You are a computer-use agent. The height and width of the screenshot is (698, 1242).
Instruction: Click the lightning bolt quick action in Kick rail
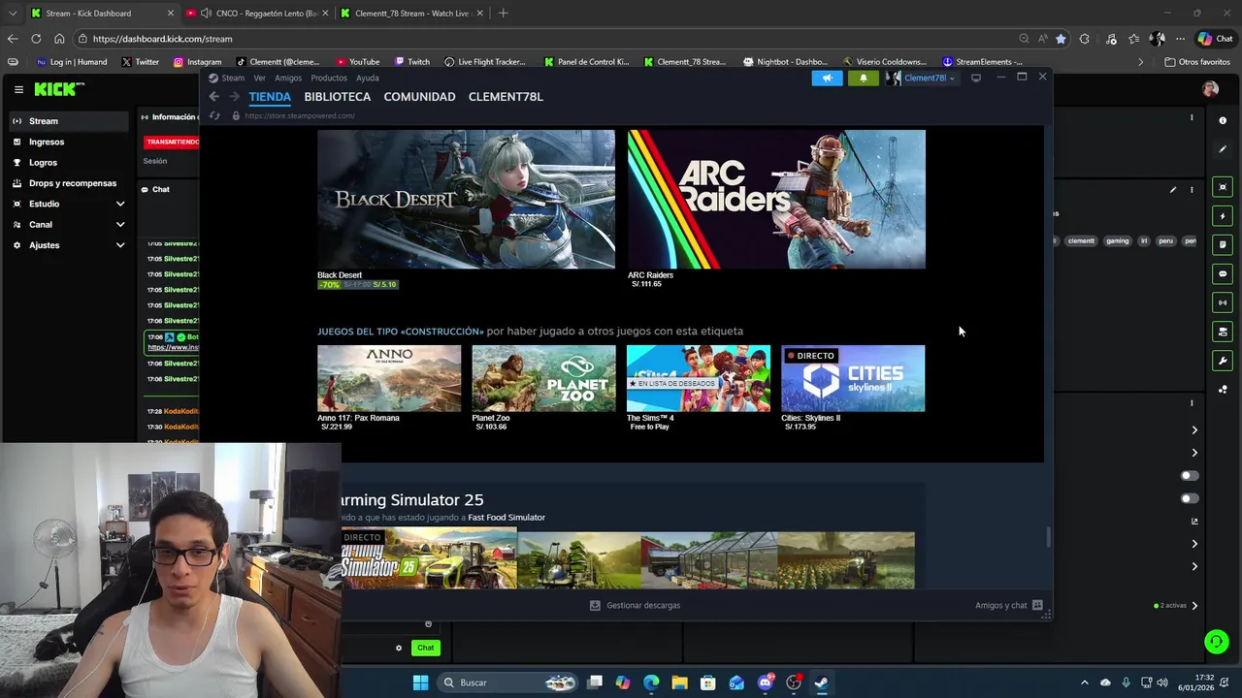[1223, 215]
